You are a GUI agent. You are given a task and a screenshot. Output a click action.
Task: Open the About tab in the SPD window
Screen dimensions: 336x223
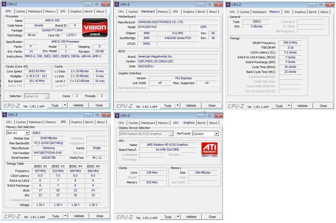[101, 122]
